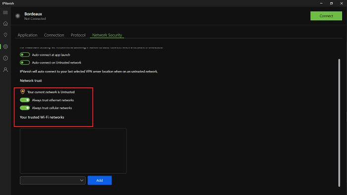Select the Network Security tab

(107, 35)
